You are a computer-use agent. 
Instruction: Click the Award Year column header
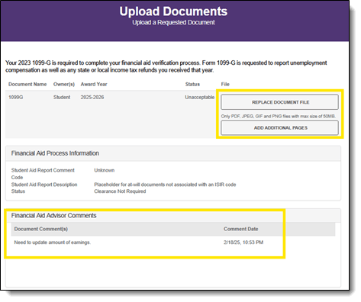[94, 85]
